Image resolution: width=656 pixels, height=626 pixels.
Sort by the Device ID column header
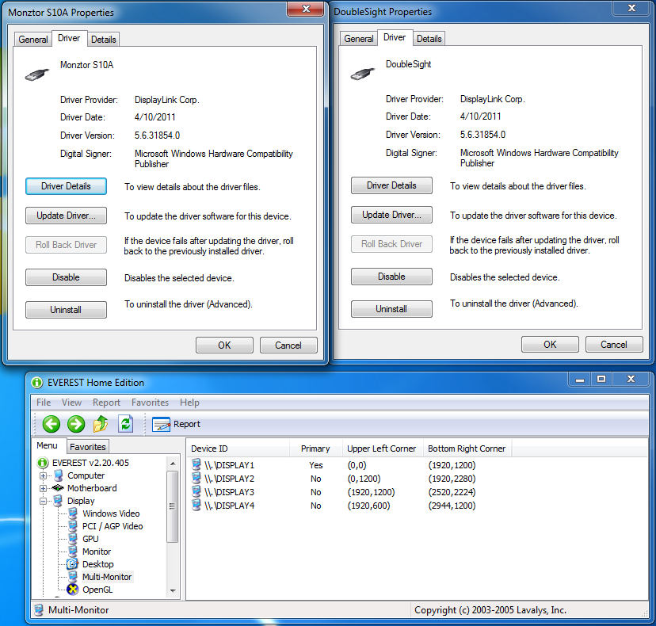click(x=238, y=449)
